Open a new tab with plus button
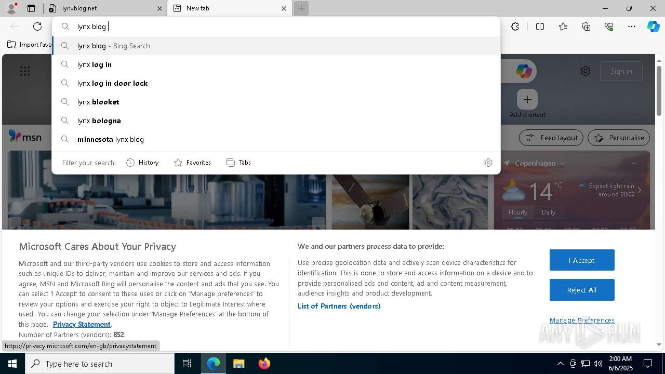This screenshot has width=665, height=374. [x=301, y=8]
